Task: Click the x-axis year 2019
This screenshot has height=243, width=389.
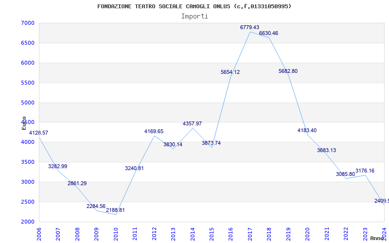Action: [288, 234]
